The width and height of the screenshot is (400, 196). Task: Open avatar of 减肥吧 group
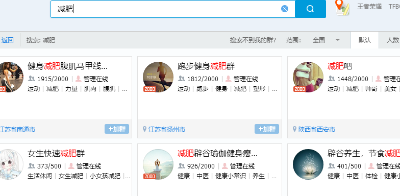click(308, 77)
